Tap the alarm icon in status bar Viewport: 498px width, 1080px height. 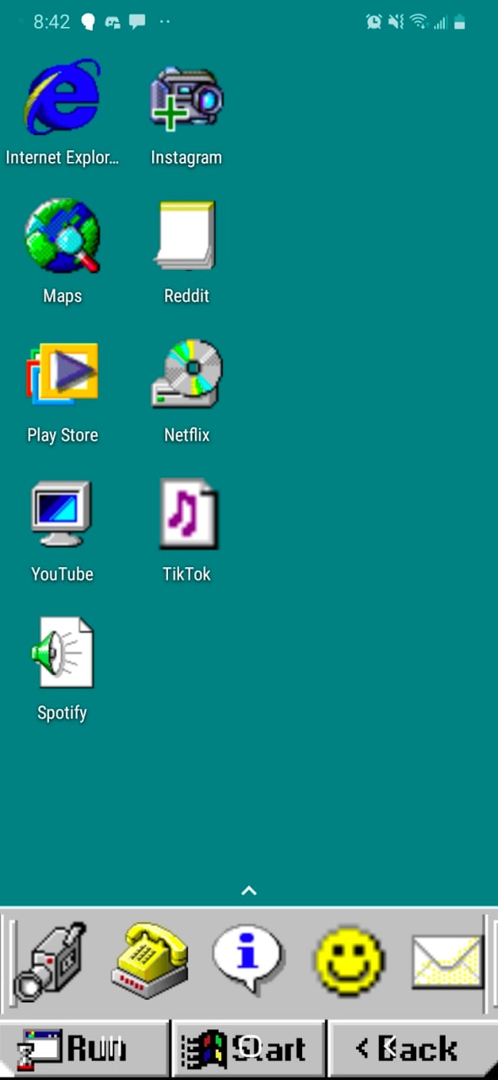[x=374, y=22]
